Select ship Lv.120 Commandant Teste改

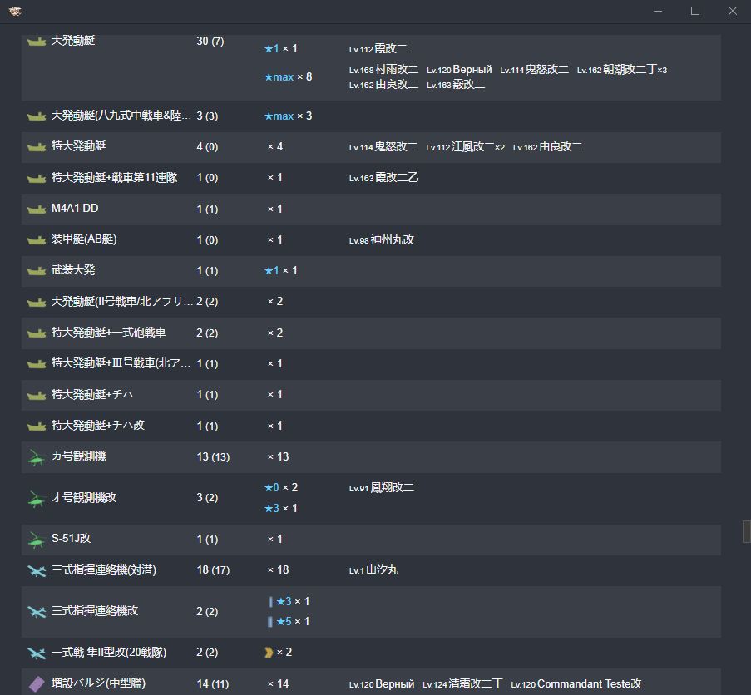click(576, 684)
